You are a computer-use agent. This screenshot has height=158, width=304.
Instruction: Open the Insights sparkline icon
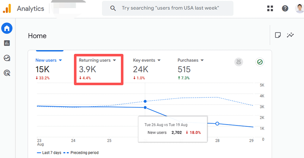(x=290, y=35)
